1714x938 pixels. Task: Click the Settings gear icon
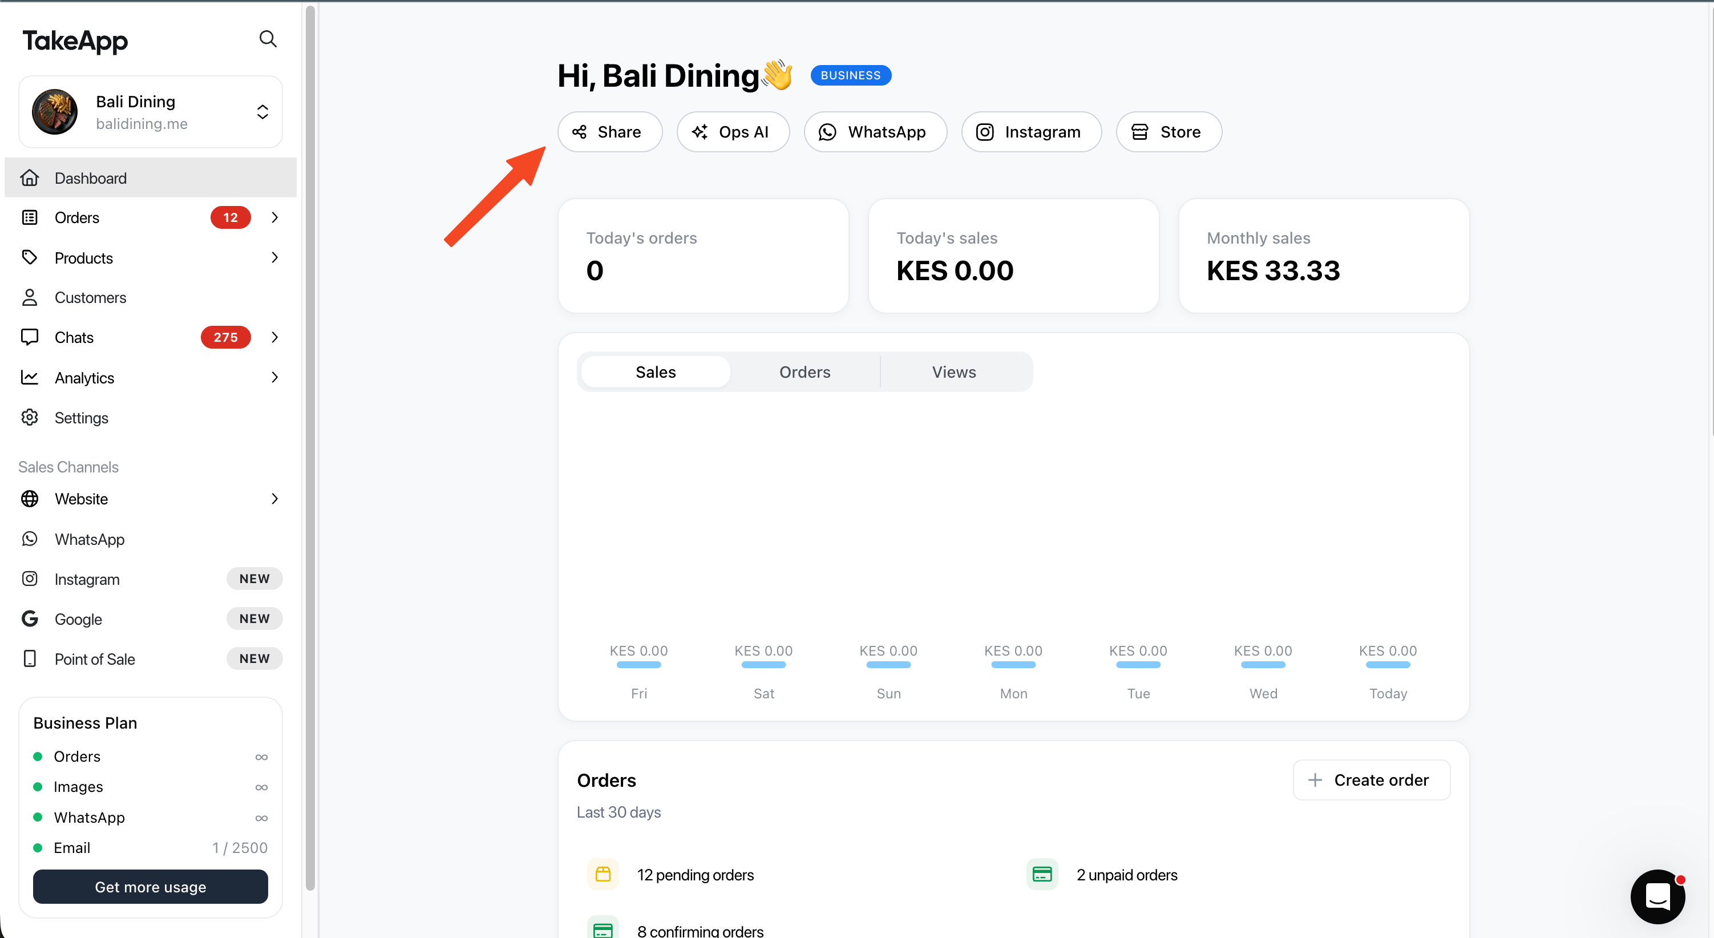coord(30,417)
